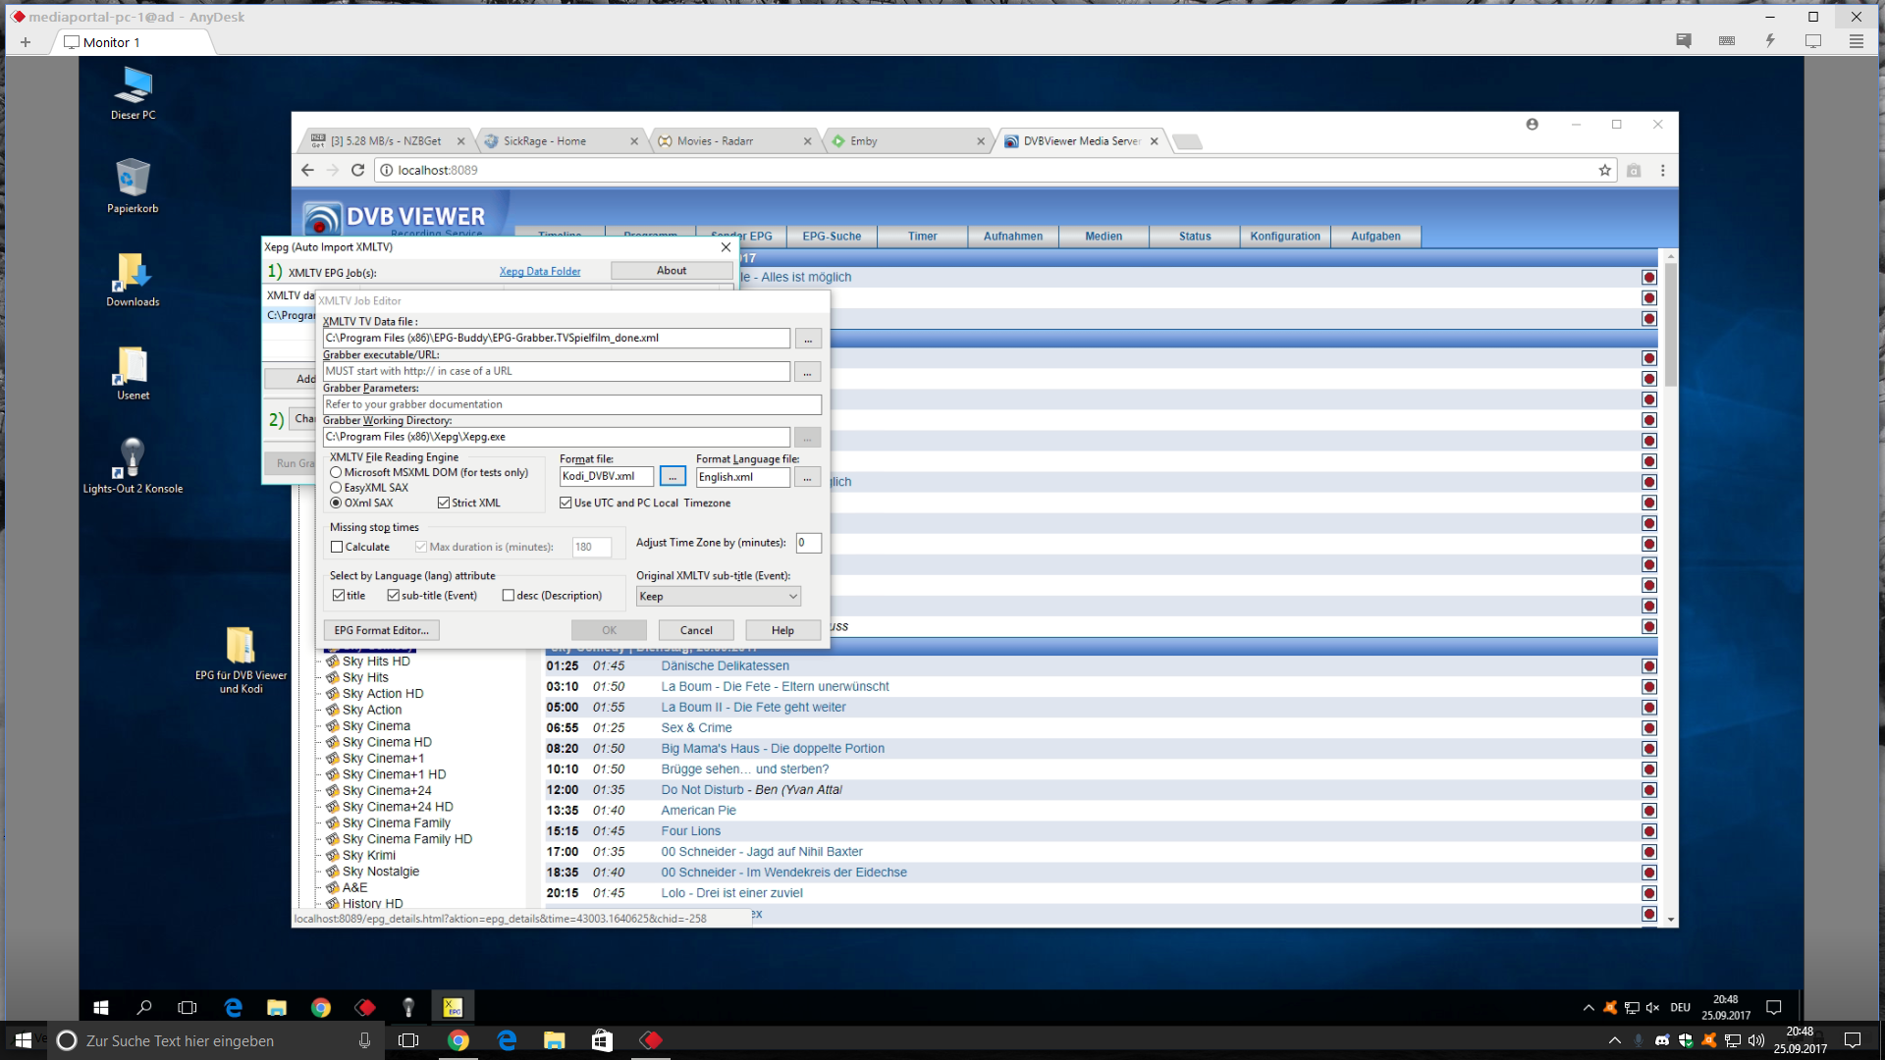Image resolution: width=1885 pixels, height=1060 pixels.
Task: Browse for Format Language file
Action: click(808, 477)
